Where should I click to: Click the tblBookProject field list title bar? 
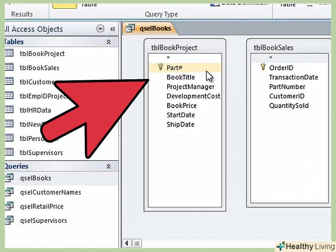tap(185, 48)
